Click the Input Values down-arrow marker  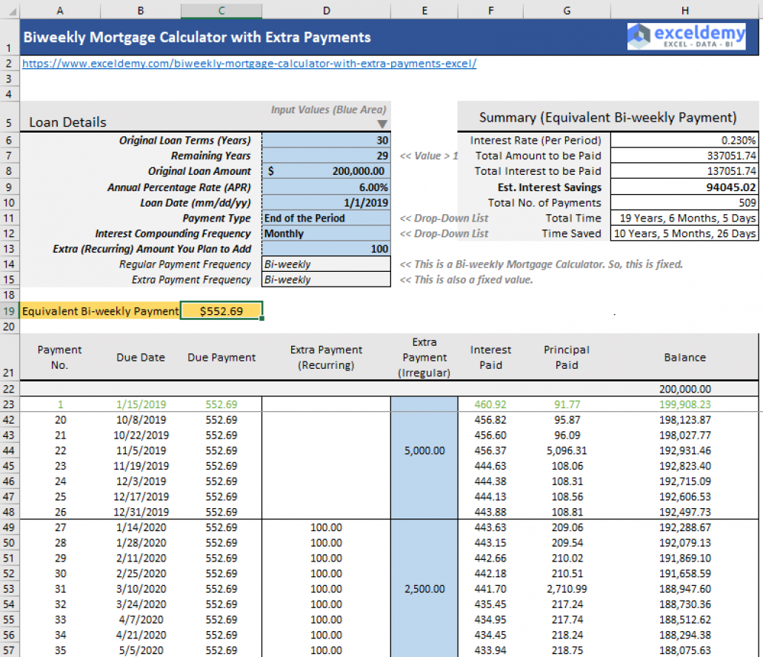pyautogui.click(x=382, y=124)
